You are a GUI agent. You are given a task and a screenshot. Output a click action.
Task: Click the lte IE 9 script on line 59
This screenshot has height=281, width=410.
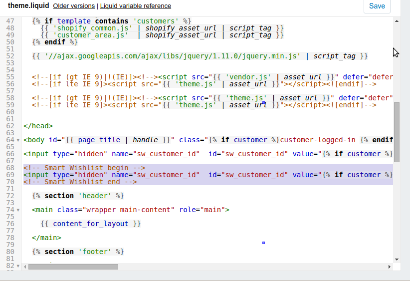coord(204,105)
